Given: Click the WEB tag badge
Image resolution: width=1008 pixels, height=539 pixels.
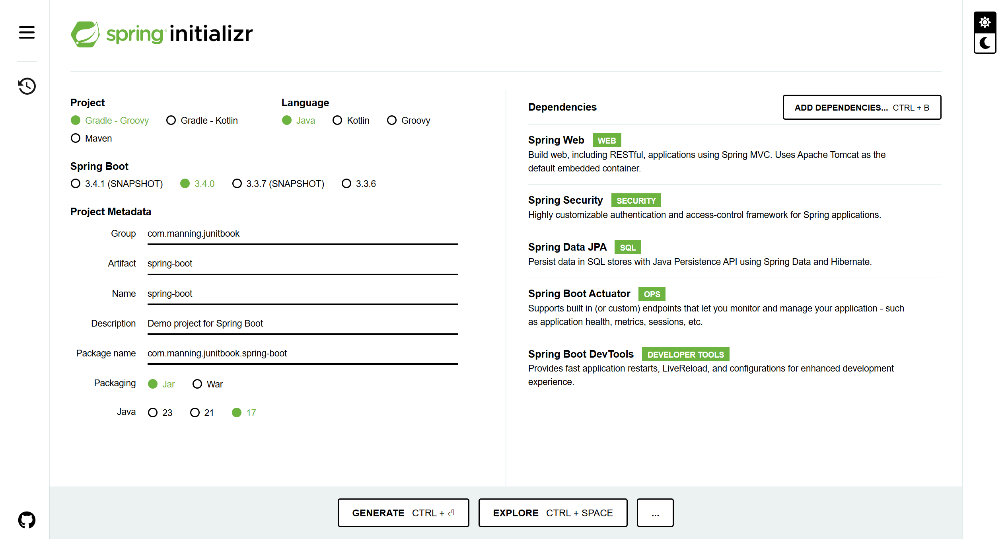Looking at the screenshot, I should coord(607,141).
